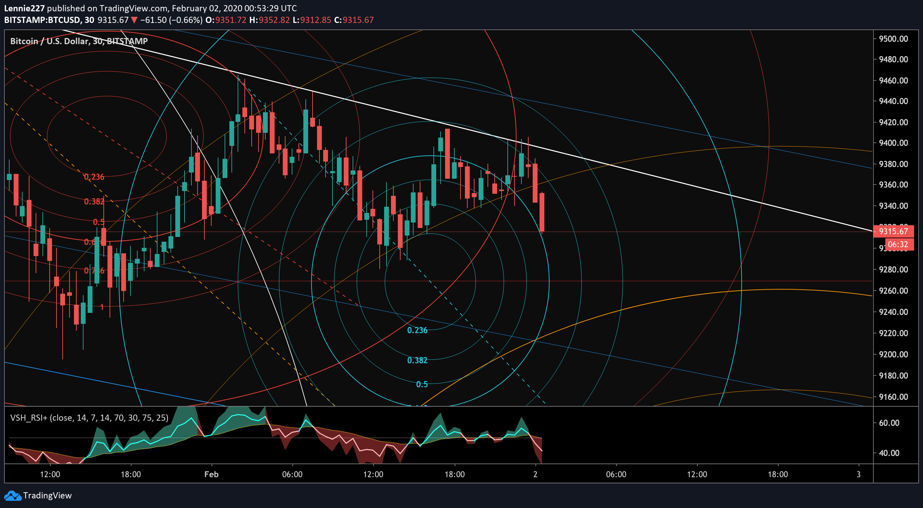Screen dimensions: 923x508
Task: Click the publish date February 02, 2020
Action: (x=206, y=8)
